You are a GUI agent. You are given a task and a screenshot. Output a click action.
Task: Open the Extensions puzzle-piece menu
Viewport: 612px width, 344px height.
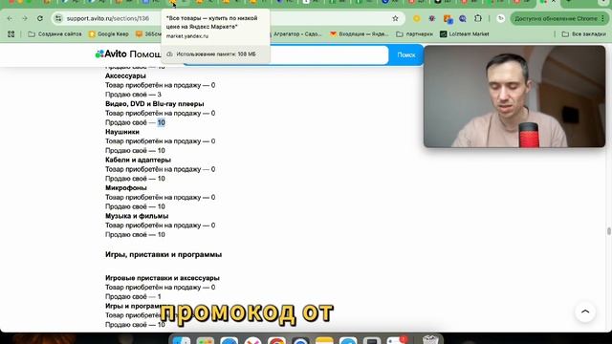coord(478,18)
